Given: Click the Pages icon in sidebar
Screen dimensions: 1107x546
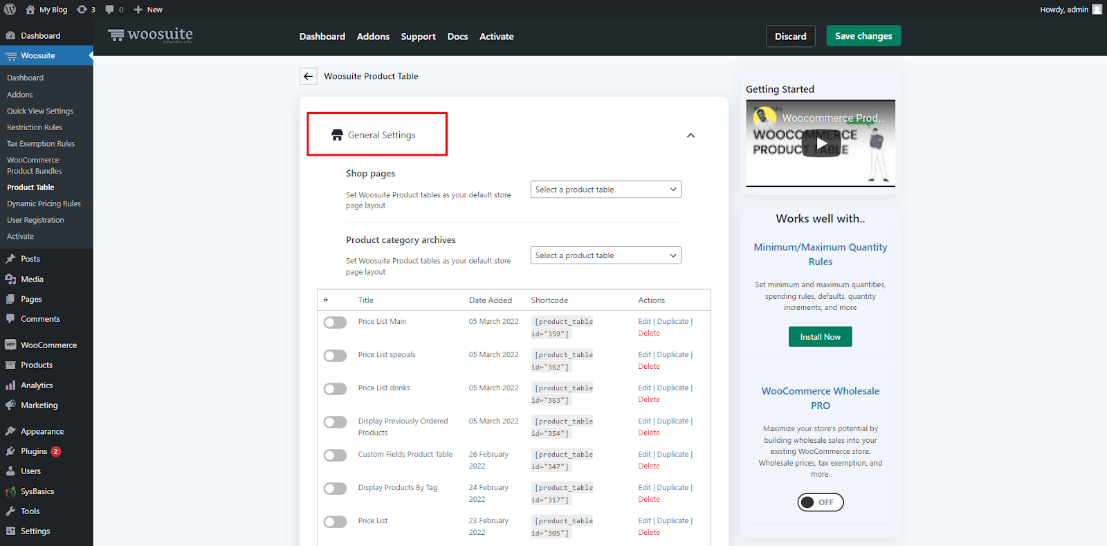Looking at the screenshot, I should 10,299.
